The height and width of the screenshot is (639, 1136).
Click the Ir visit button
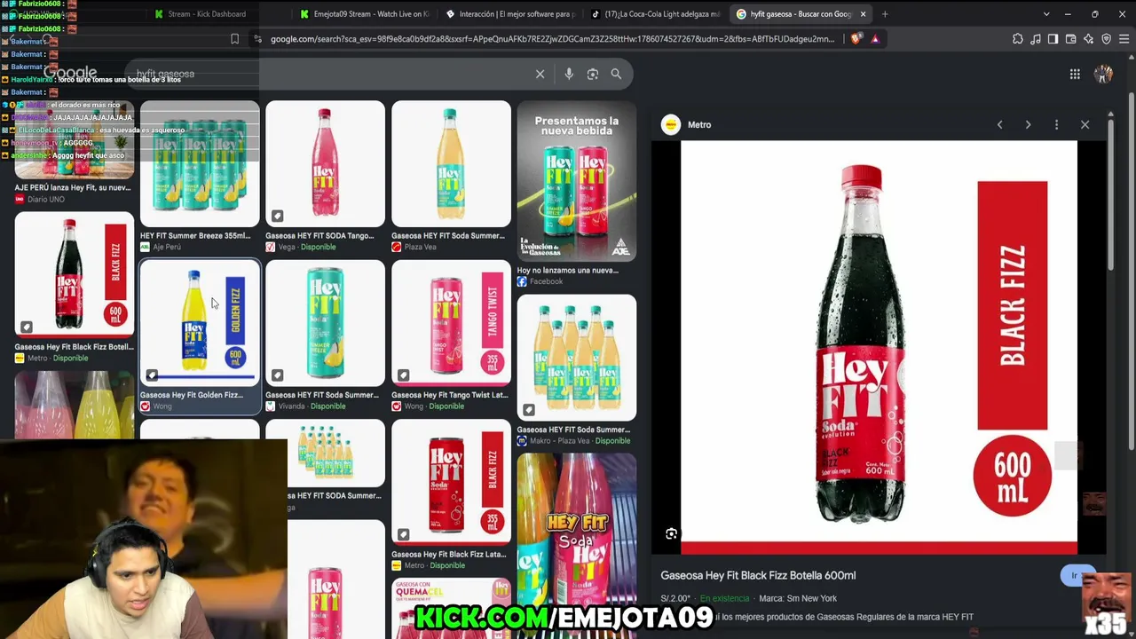click(x=1074, y=576)
